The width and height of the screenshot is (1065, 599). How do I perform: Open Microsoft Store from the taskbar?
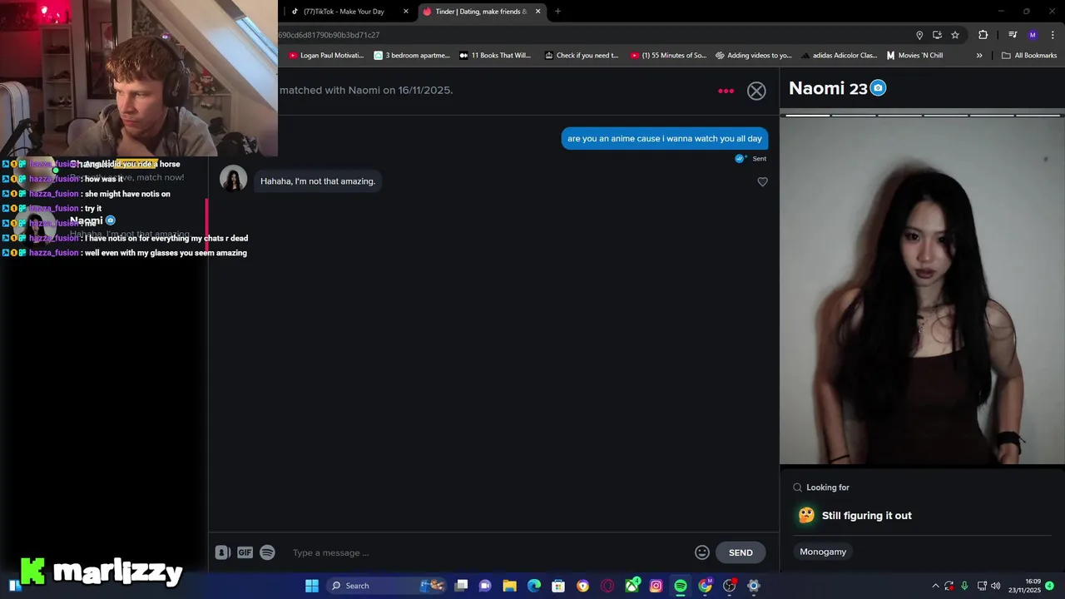tap(558, 586)
